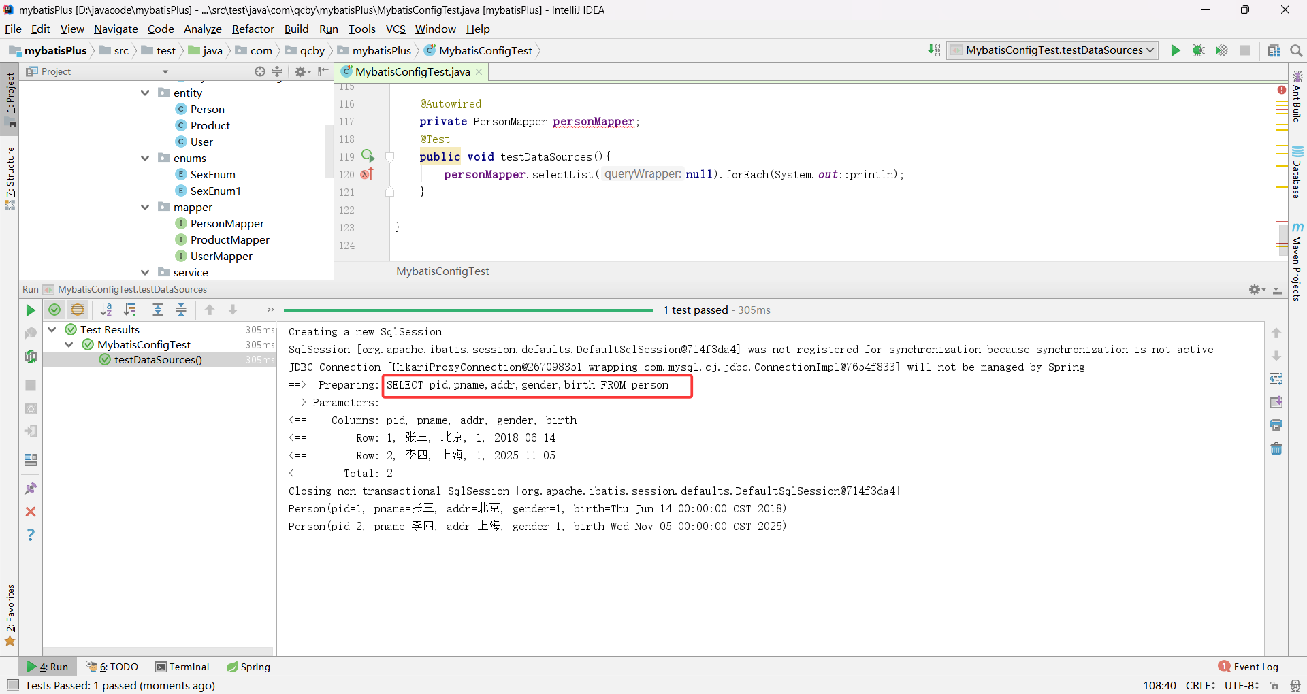Toggle soft-wrap in the console

1276,379
